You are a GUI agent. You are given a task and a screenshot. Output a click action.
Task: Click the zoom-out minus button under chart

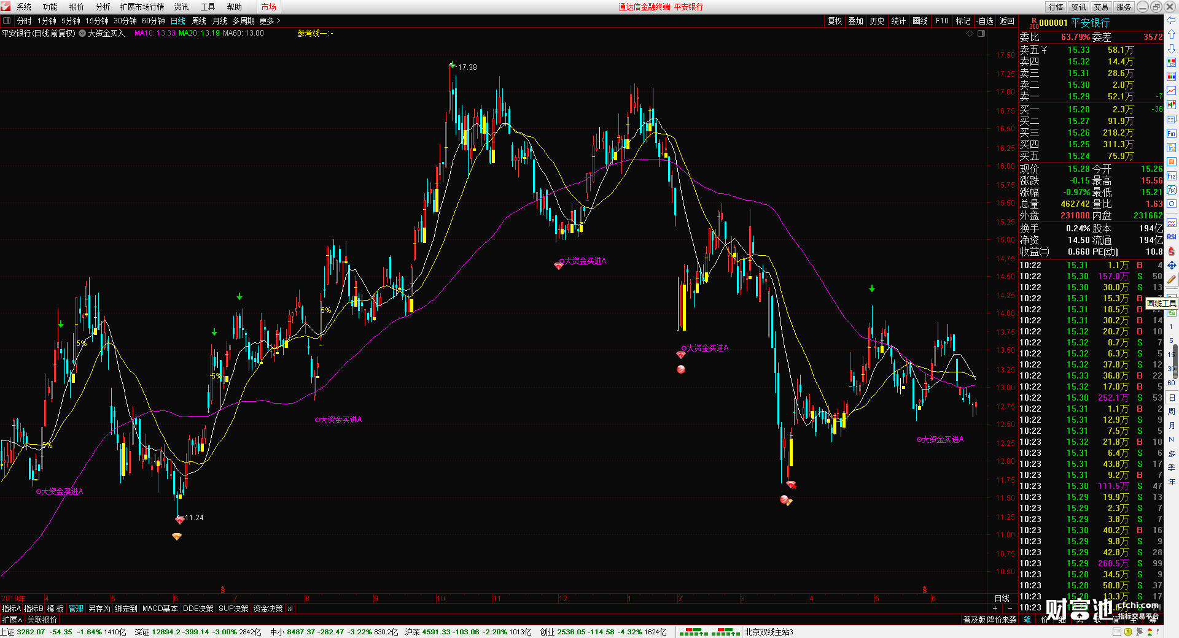(x=1010, y=609)
